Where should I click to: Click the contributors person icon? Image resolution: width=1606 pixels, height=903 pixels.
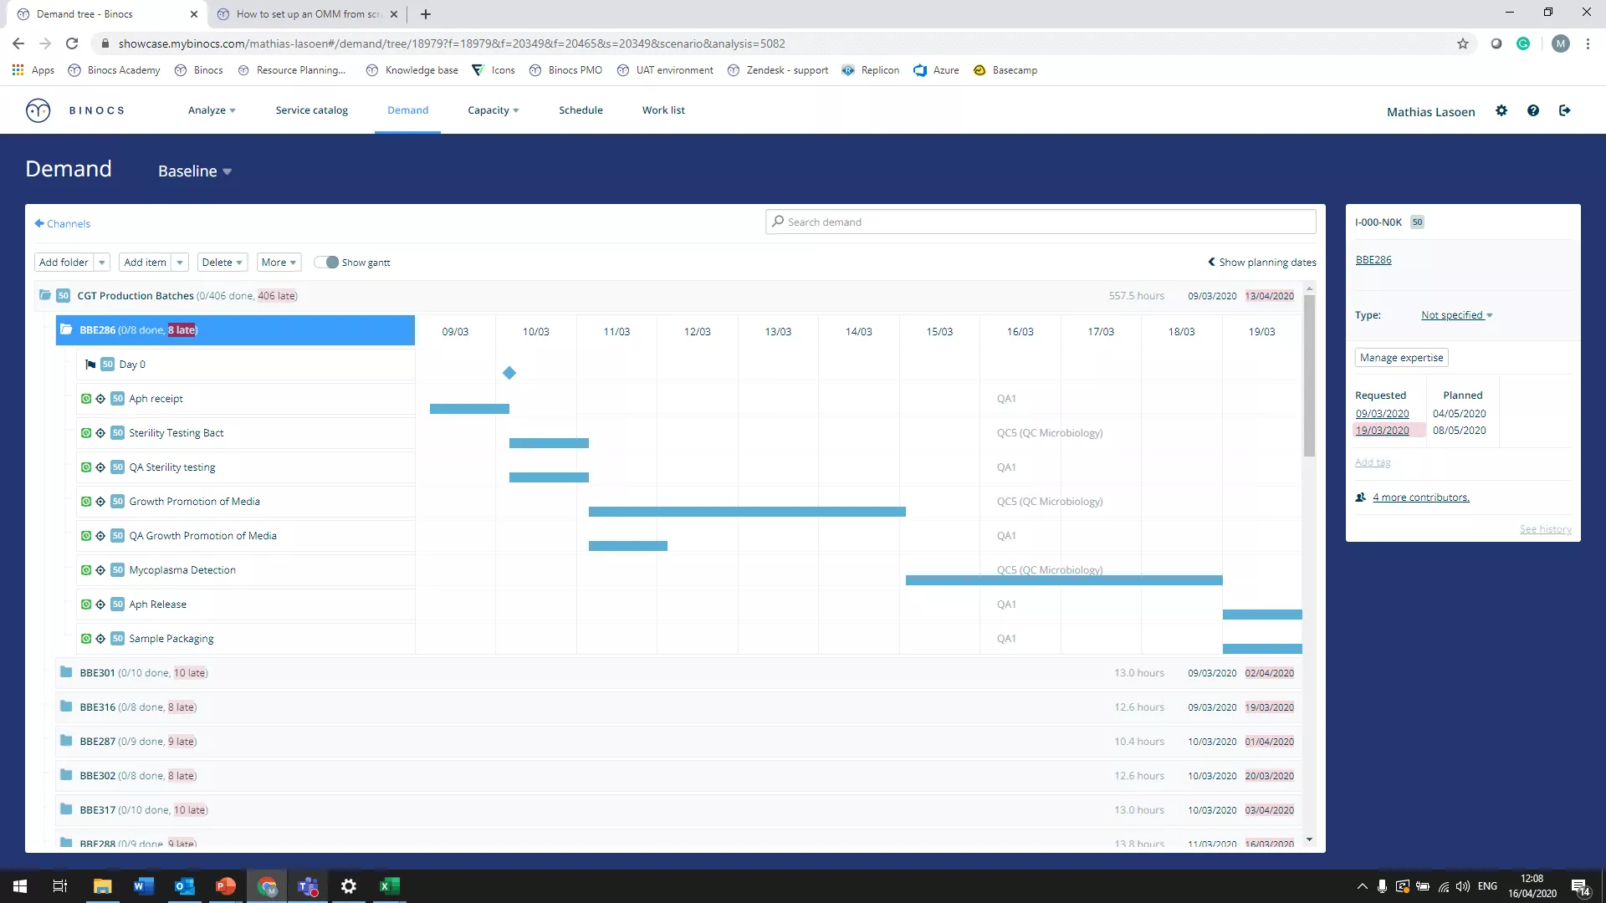point(1361,497)
